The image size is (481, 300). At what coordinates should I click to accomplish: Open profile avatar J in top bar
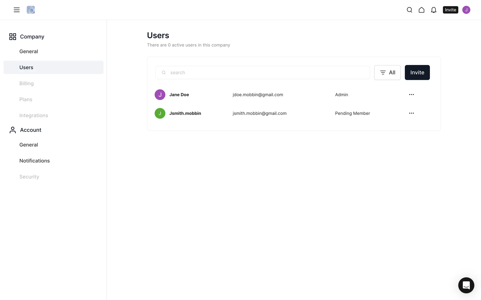[x=466, y=10]
